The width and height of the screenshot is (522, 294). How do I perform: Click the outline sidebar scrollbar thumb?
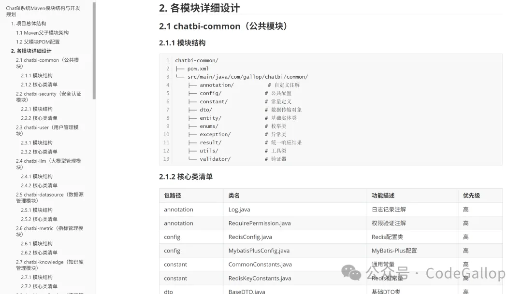coord(94,51)
